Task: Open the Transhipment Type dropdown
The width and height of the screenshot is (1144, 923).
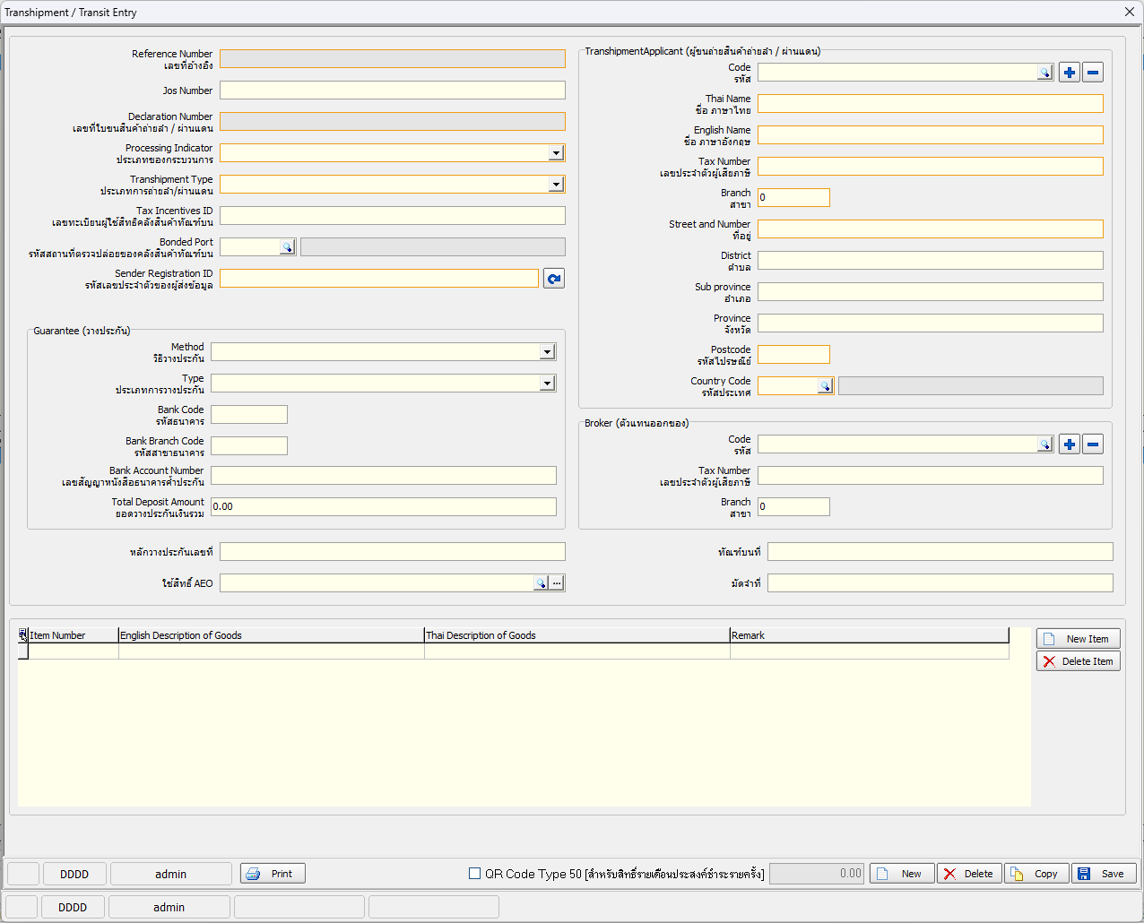Action: pyautogui.click(x=556, y=185)
